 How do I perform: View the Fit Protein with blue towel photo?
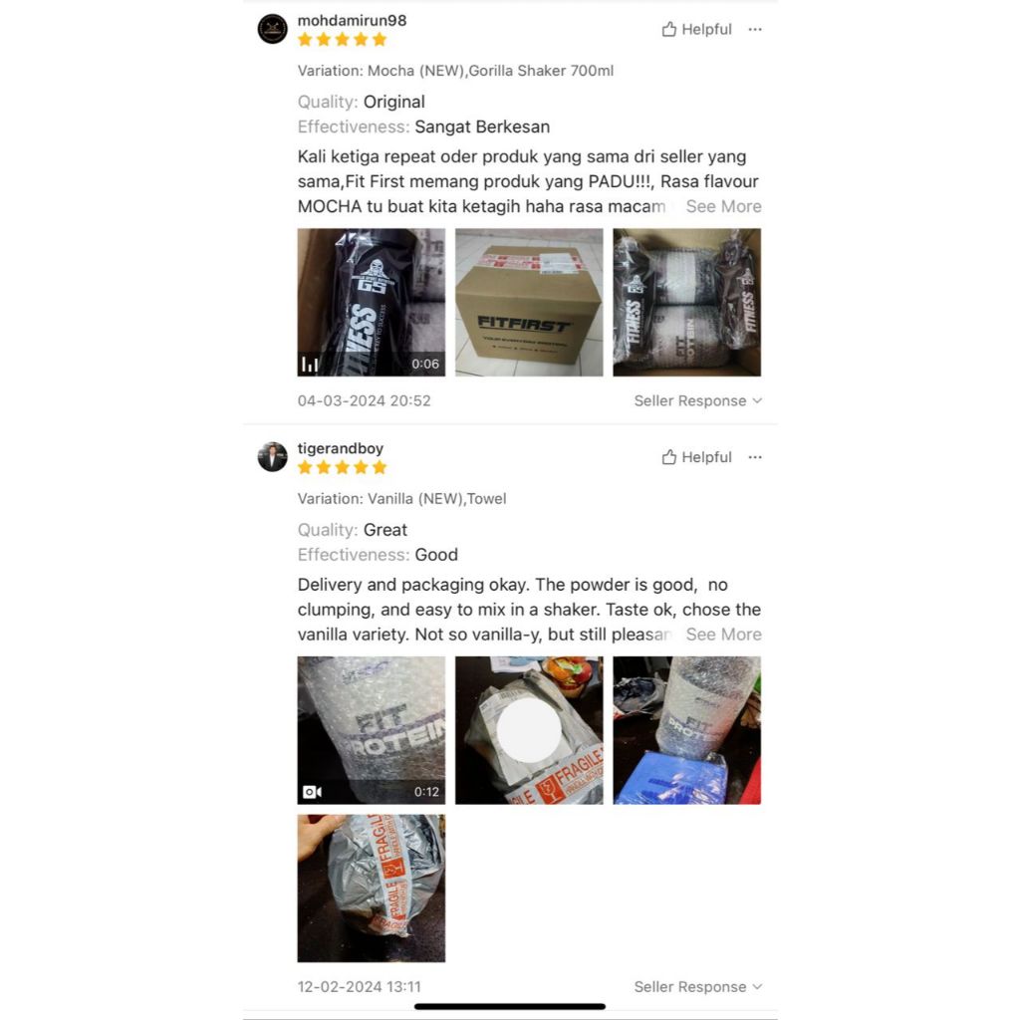tap(687, 730)
